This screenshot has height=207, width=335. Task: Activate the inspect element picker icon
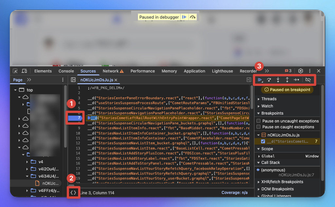(15, 71)
